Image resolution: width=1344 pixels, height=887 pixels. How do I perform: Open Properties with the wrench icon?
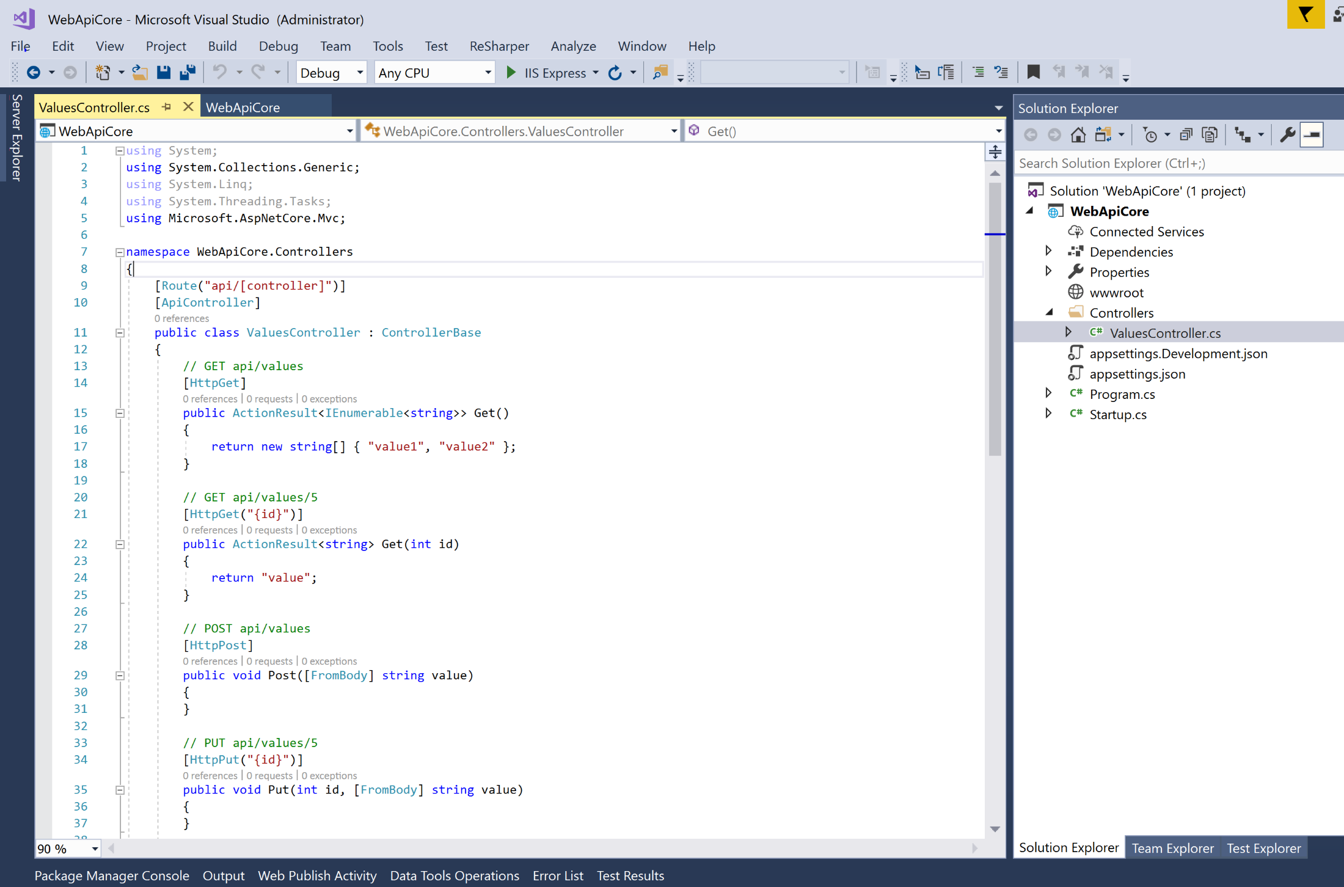(1287, 135)
